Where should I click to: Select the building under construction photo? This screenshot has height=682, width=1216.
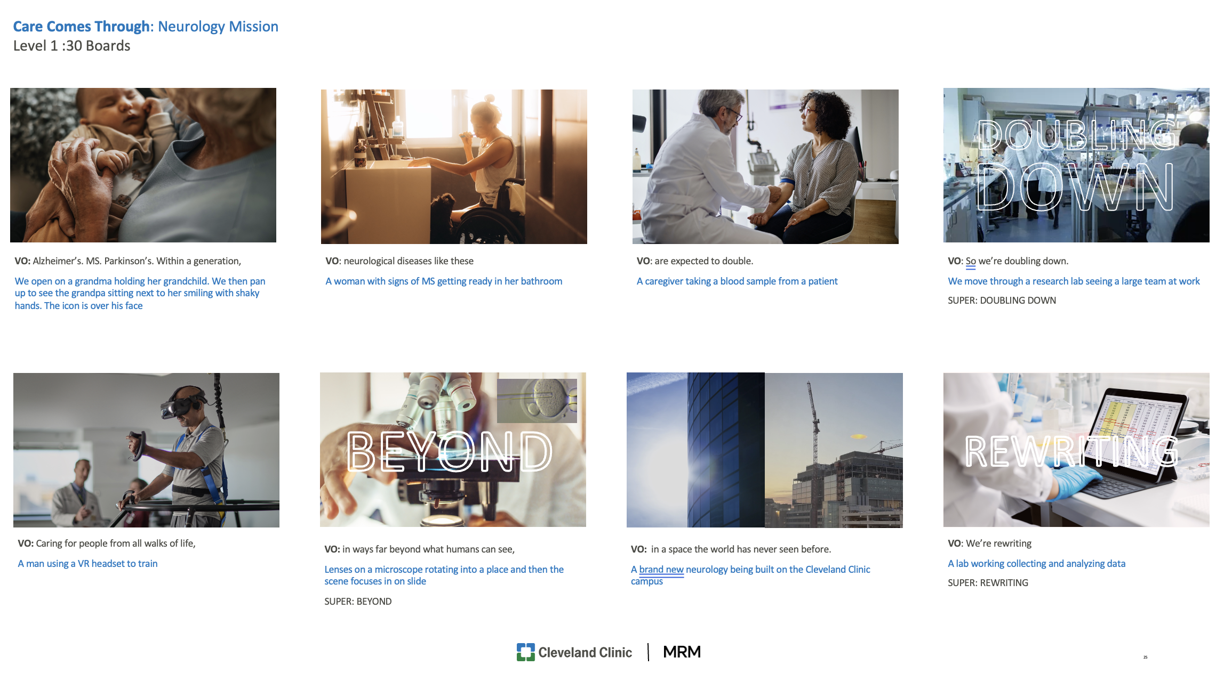coord(834,450)
